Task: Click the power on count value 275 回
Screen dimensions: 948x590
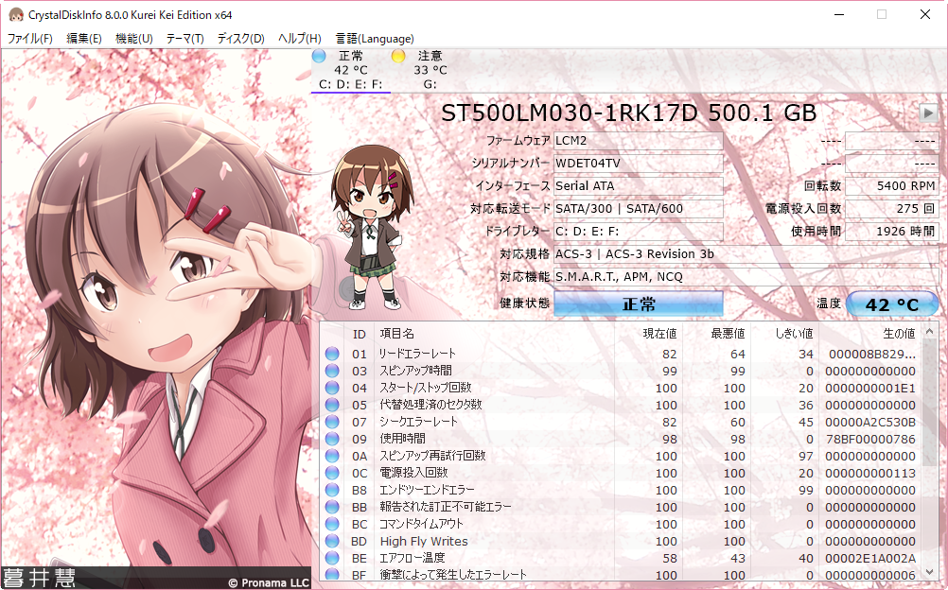Action: point(892,209)
